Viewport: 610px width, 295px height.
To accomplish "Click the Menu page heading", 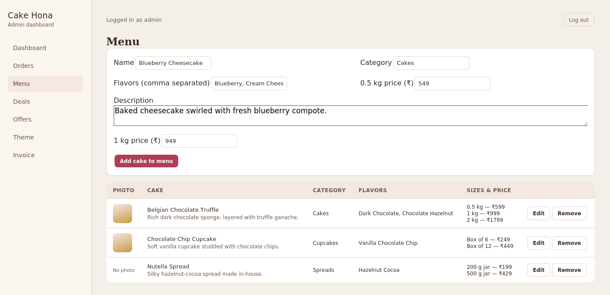I will click(123, 41).
